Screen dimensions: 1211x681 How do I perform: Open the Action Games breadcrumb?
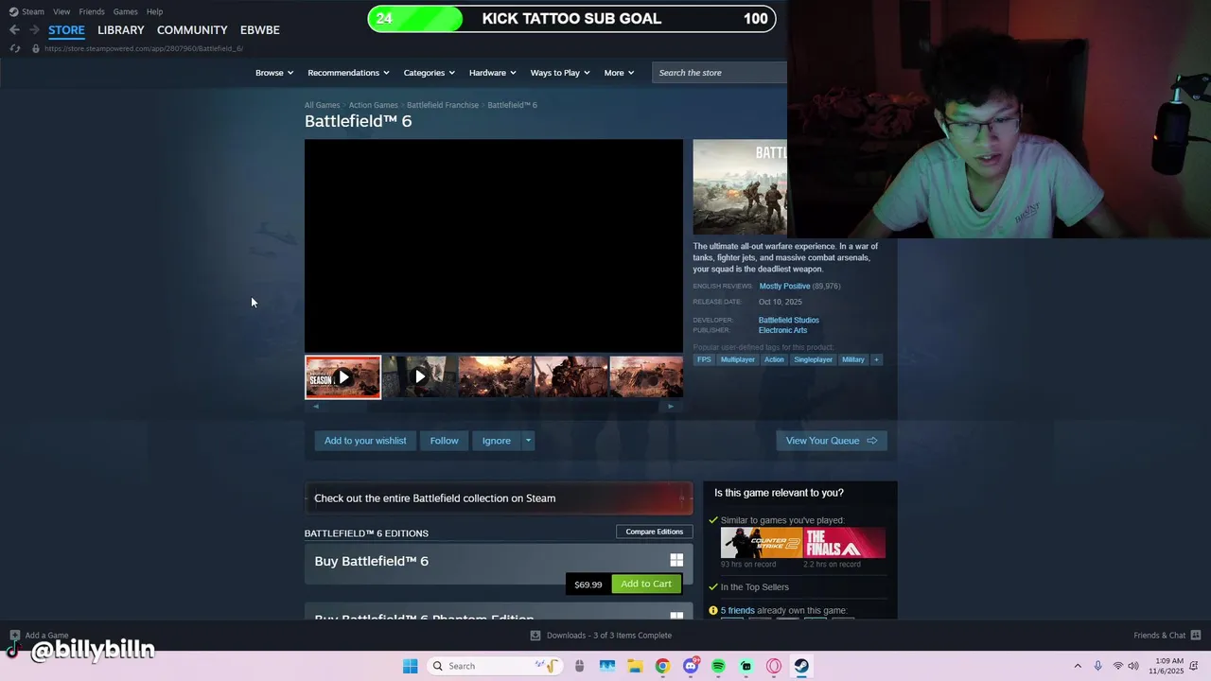pos(373,105)
